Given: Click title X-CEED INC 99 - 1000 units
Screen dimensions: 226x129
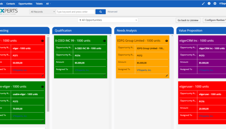Looking at the screenshot, I should coord(73,41).
